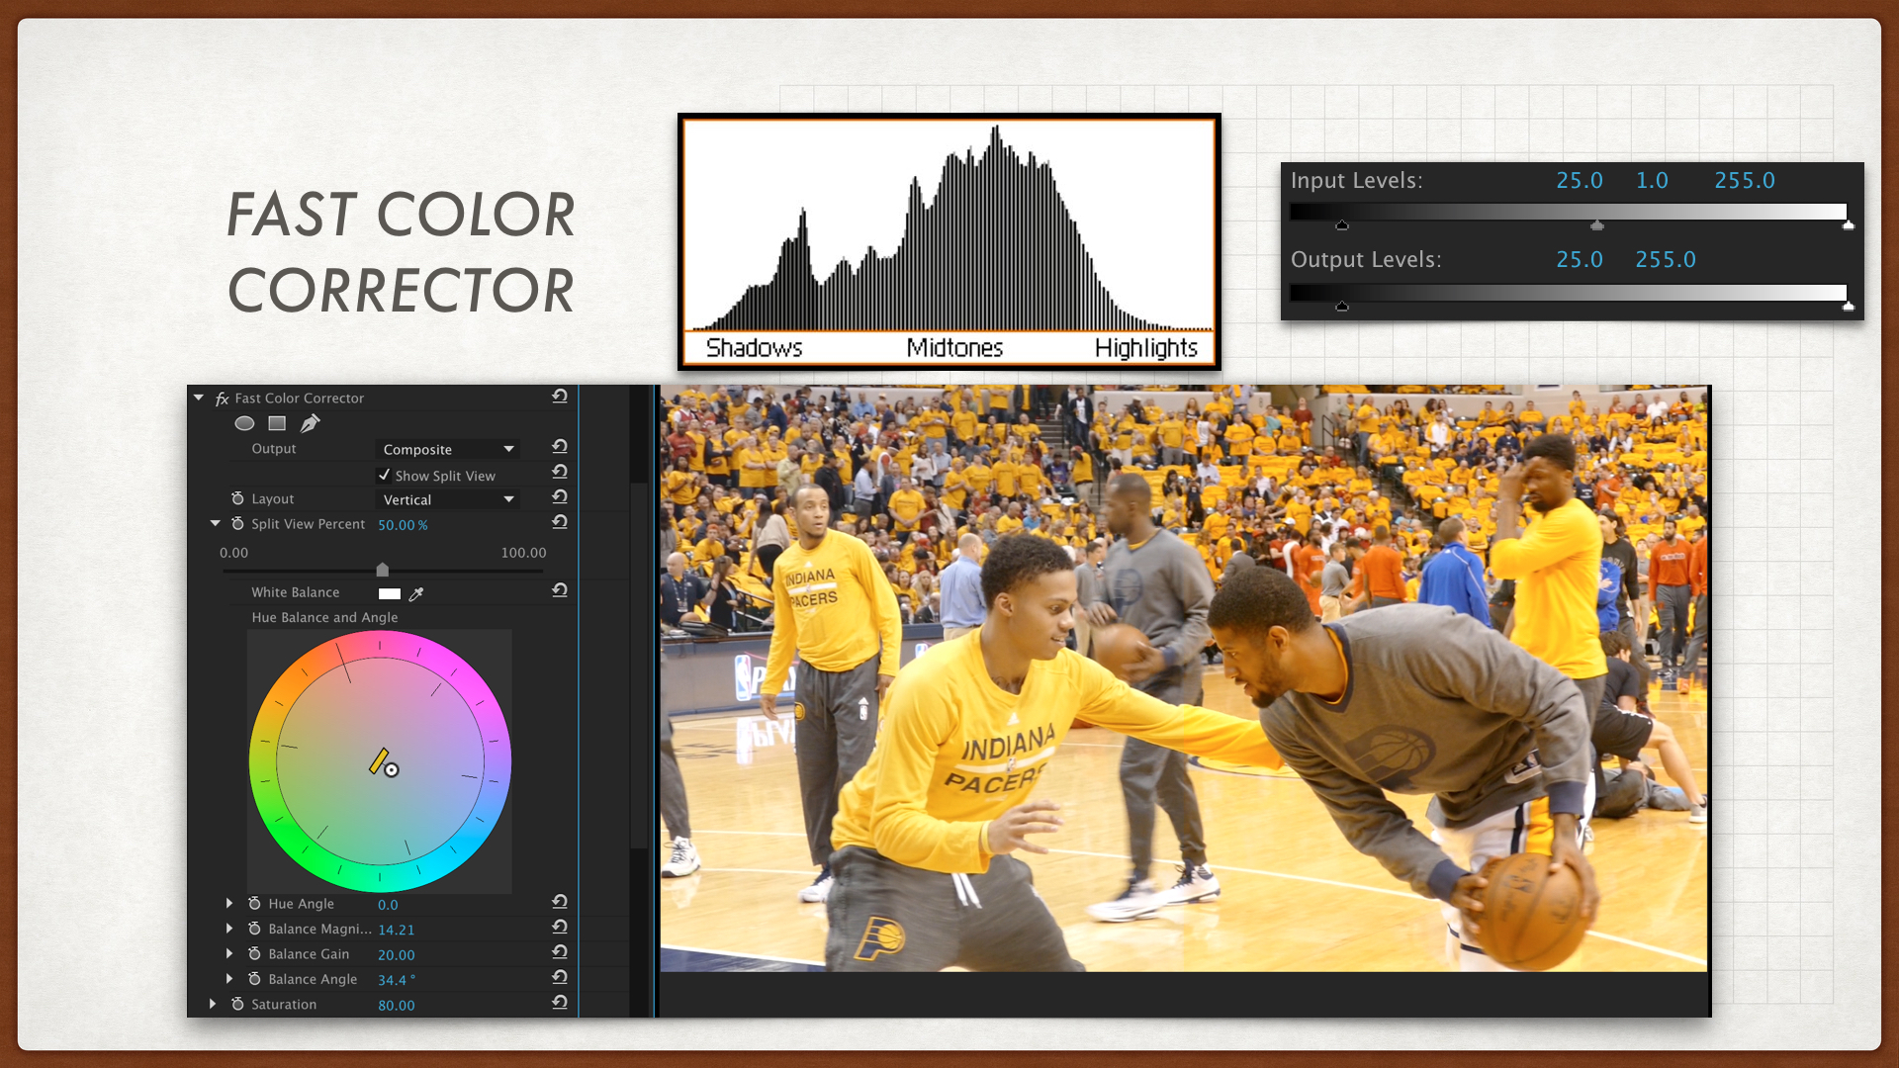This screenshot has width=1899, height=1068.
Task: Expand the Saturation parameter
Action: point(213,1004)
